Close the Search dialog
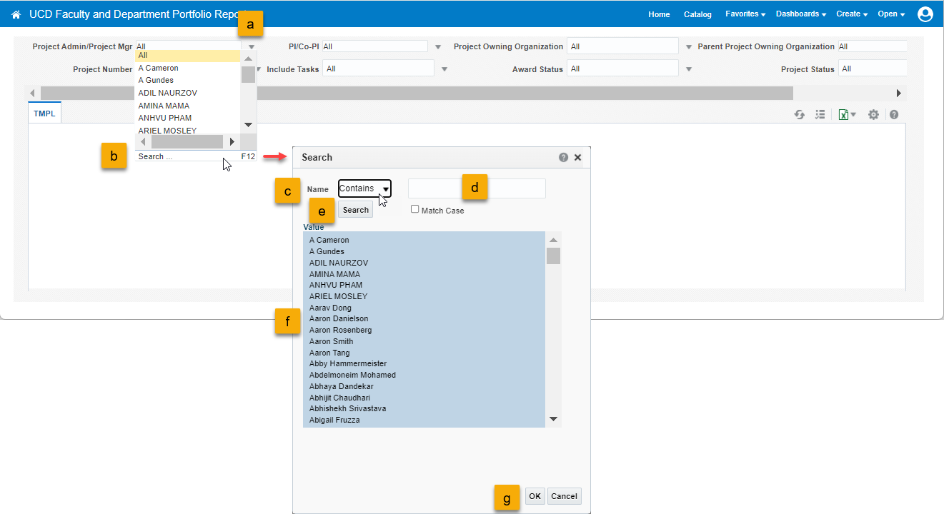Viewport: 944px width, 514px height. click(x=577, y=157)
